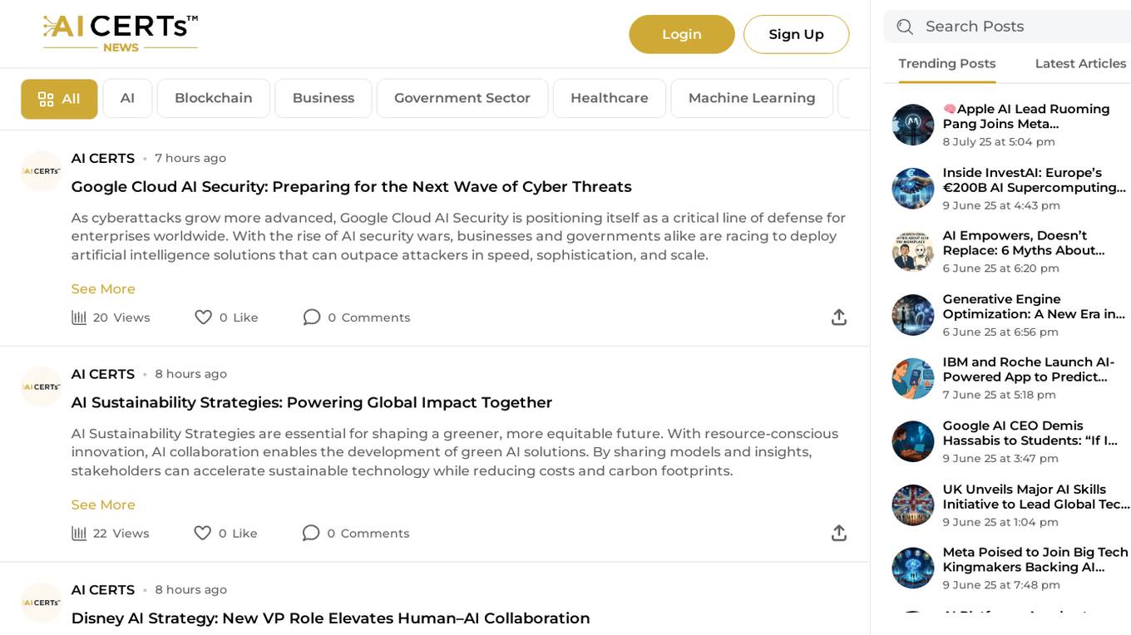The height and width of the screenshot is (635, 1131).
Task: Open Generative Engine Optimization headline
Action: pos(1034,307)
